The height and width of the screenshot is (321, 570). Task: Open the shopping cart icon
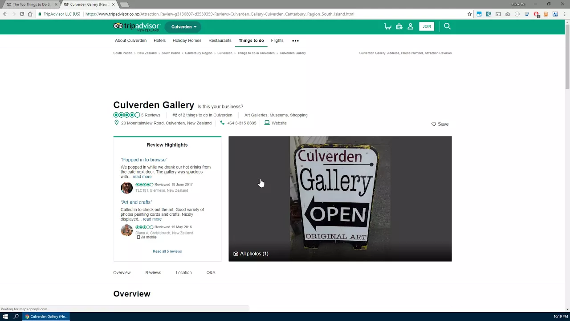pyautogui.click(x=388, y=27)
